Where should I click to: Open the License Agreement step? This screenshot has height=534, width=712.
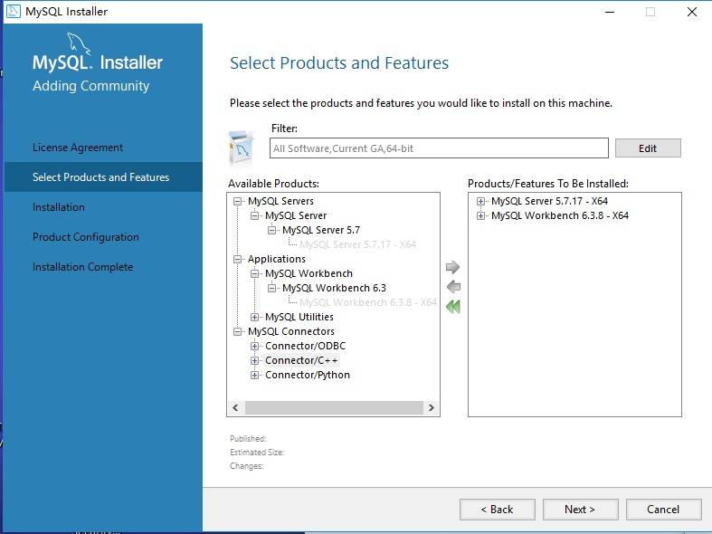[x=78, y=148]
